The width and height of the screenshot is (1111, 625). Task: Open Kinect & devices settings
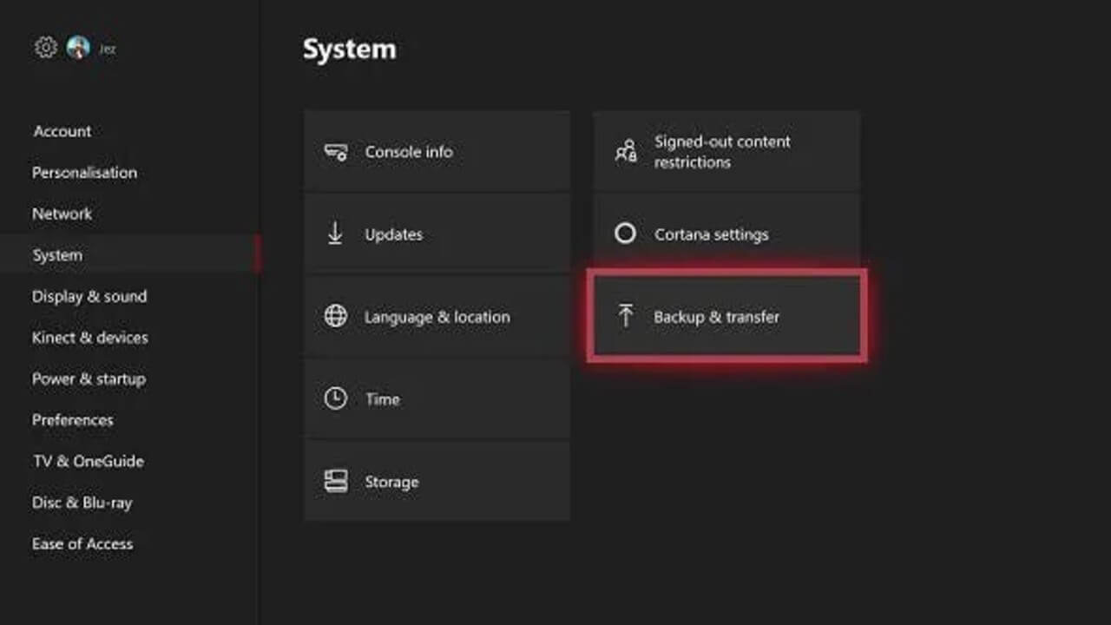[x=90, y=338]
